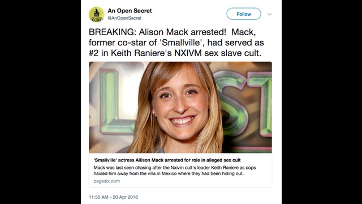
Task: Click the black area left of tweet
Action: tap(40, 102)
